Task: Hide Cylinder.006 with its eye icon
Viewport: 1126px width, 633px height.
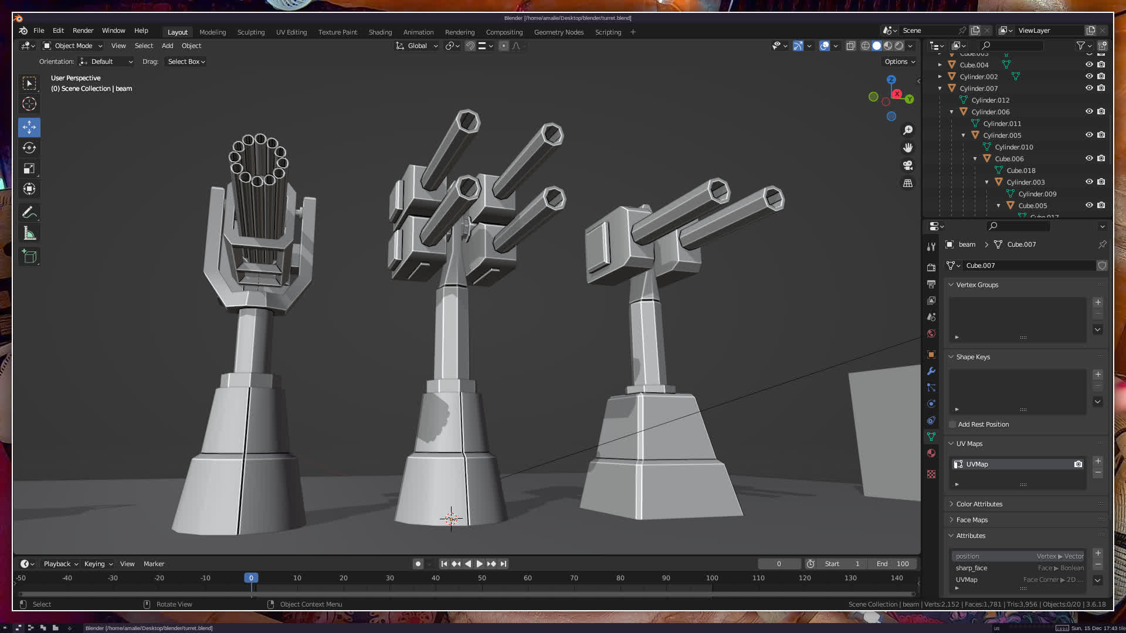Action: [1089, 111]
